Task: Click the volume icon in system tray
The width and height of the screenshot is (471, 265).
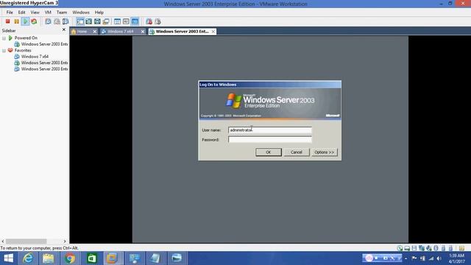Action: [439, 258]
